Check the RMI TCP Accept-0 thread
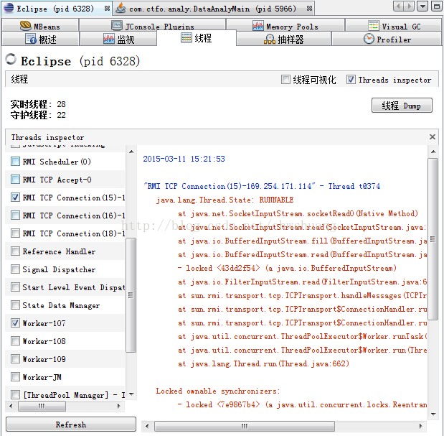 [15, 180]
